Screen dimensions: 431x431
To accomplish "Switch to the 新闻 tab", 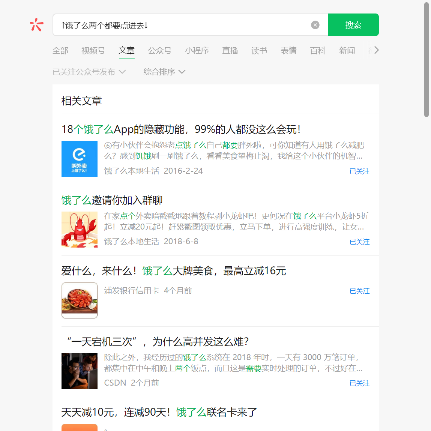I will point(347,51).
